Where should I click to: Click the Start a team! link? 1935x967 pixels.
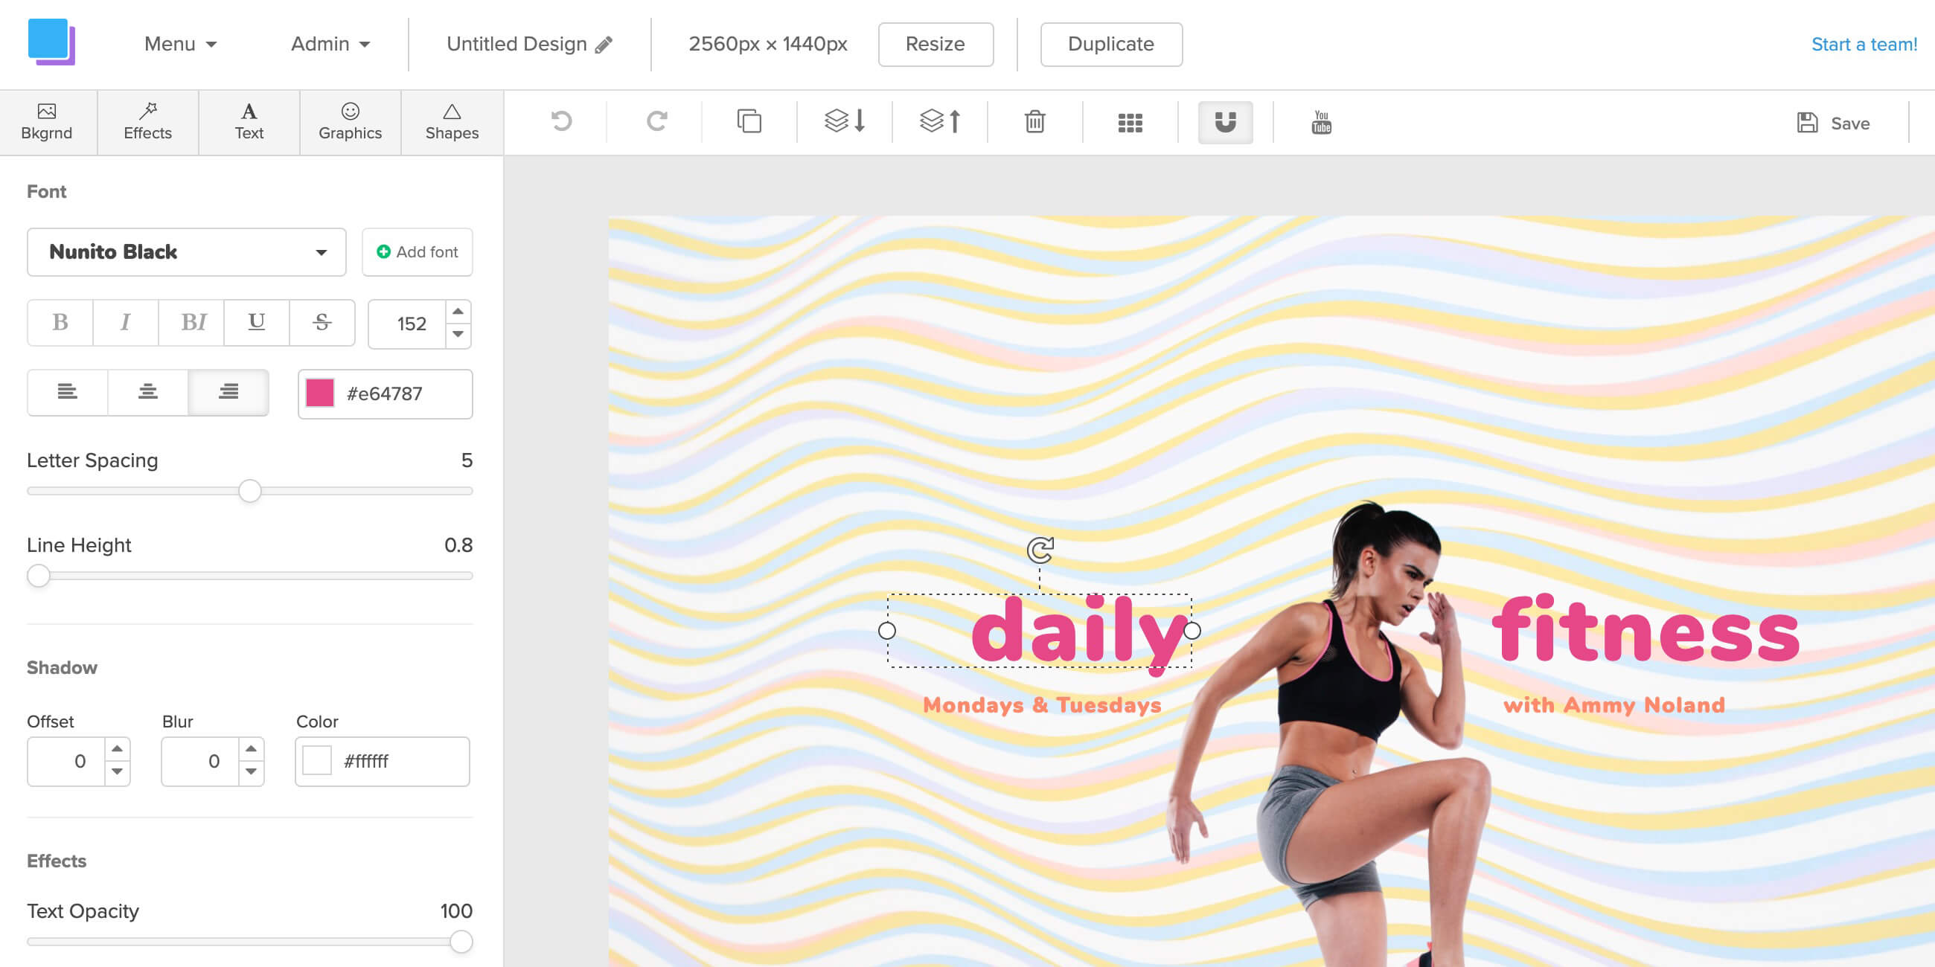pos(1864,45)
